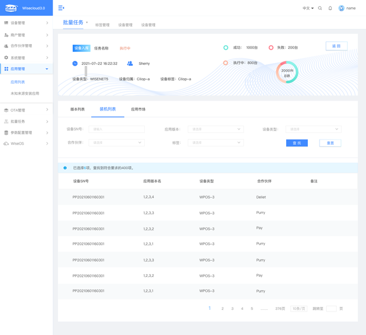Click the 2000台 donut progress chart

287,72
